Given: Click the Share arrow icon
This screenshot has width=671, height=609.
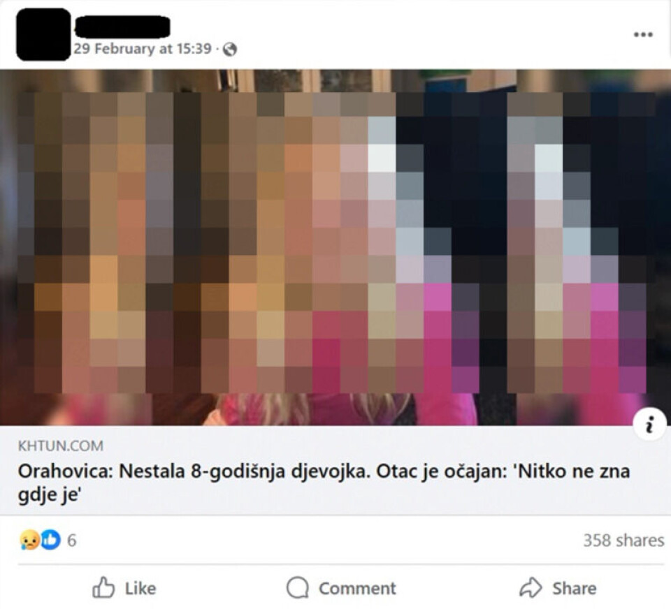Looking at the screenshot, I should pos(531,587).
